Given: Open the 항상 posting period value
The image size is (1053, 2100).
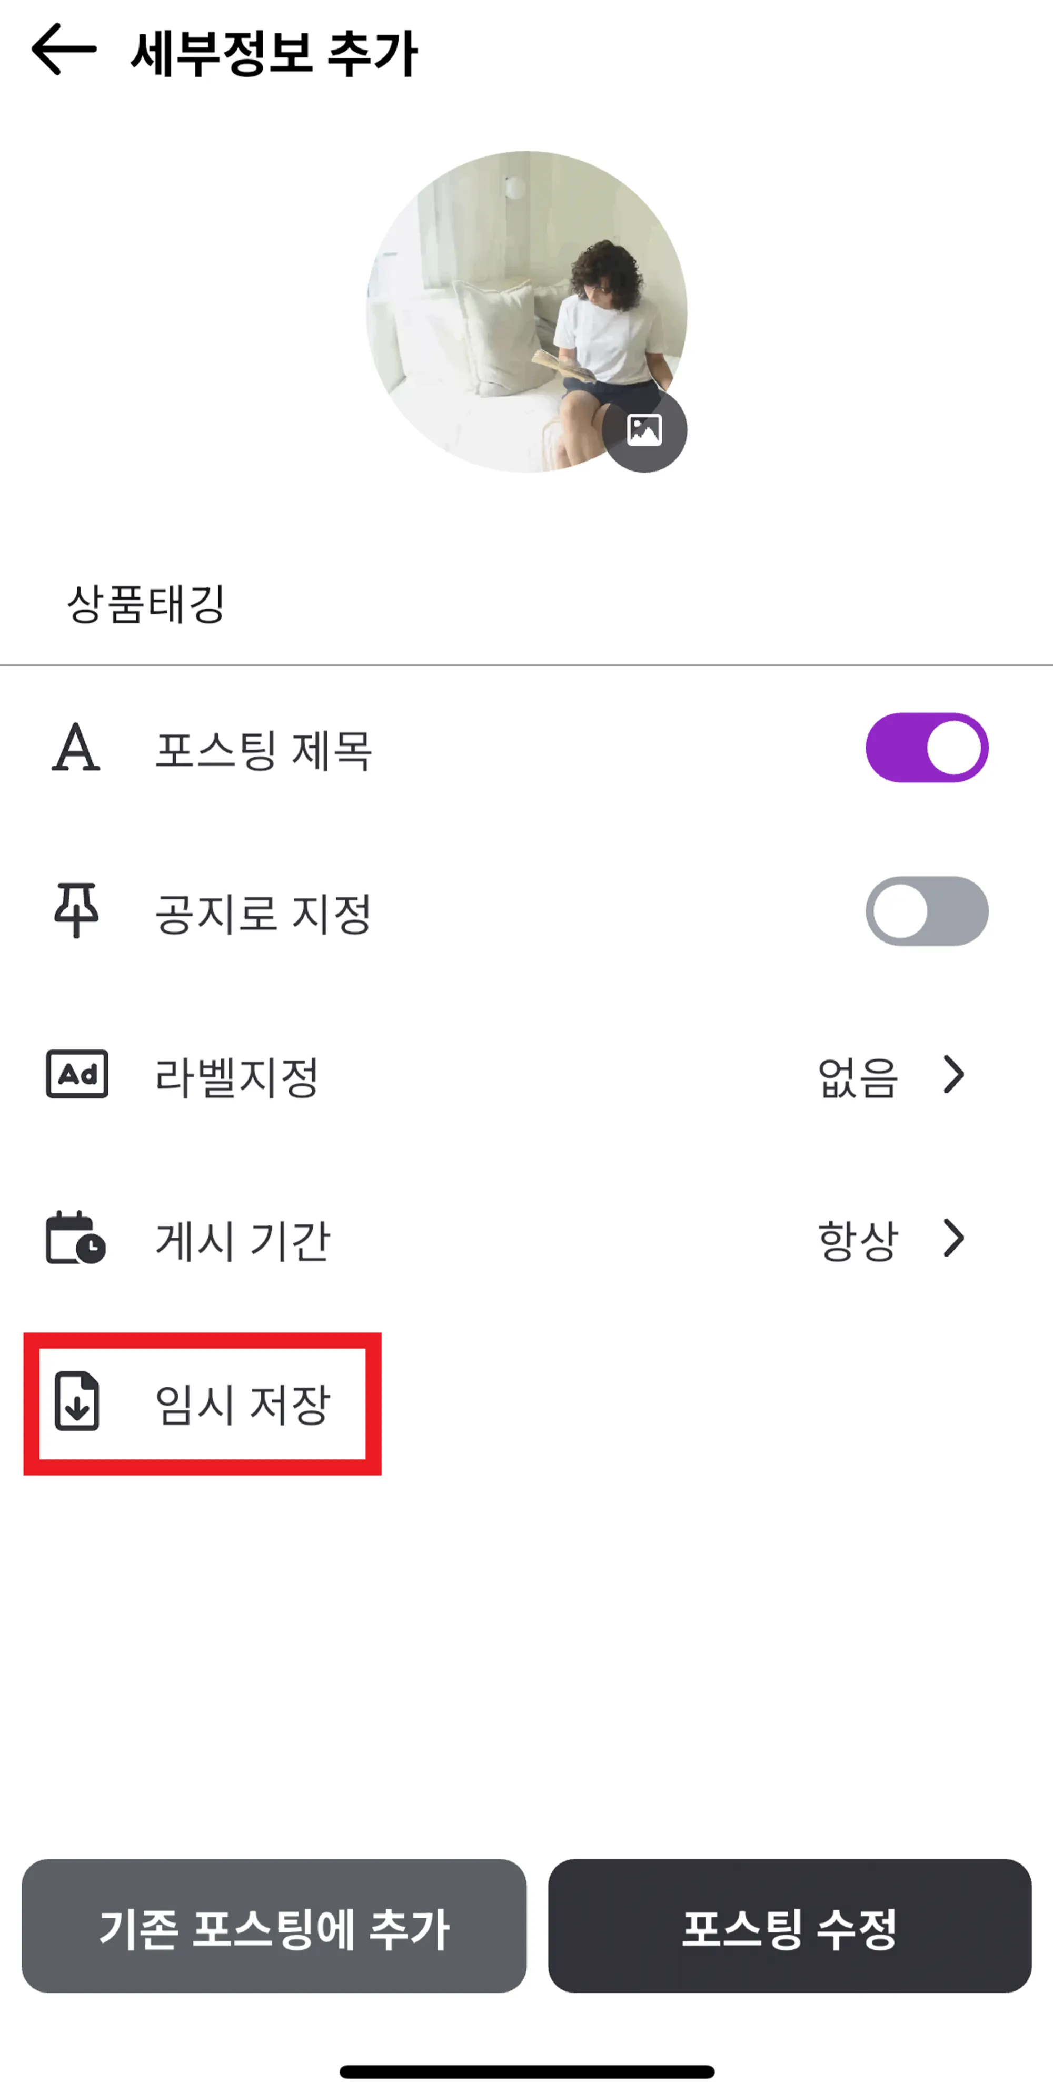Looking at the screenshot, I should (x=858, y=1240).
